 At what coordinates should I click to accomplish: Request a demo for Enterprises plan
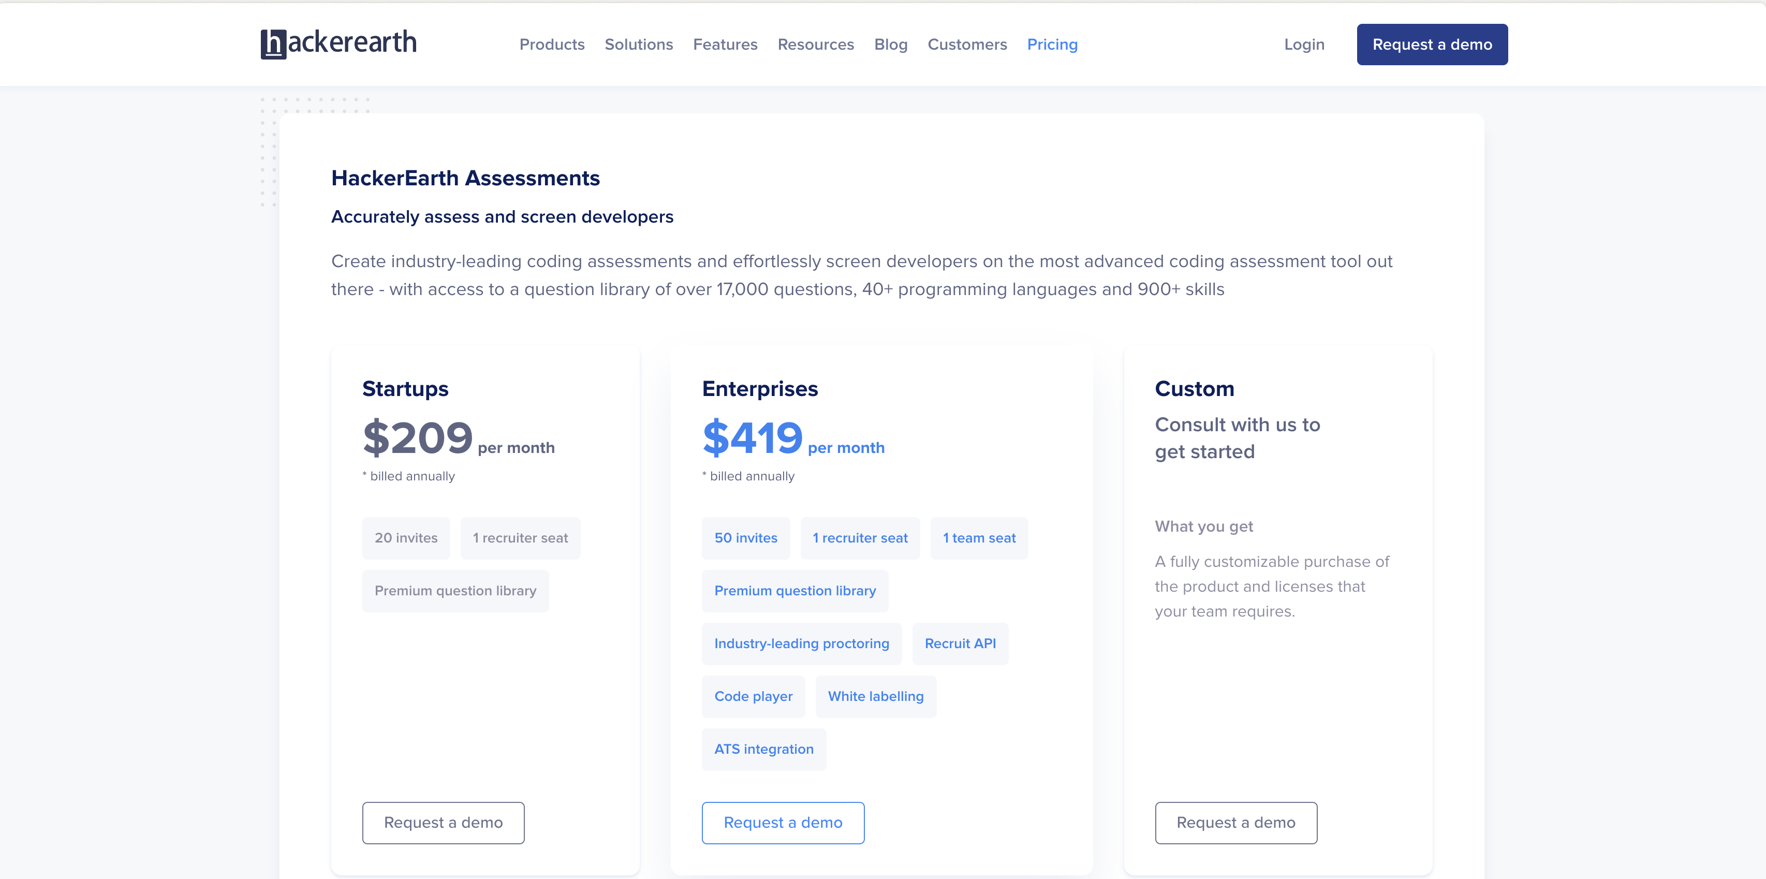coord(782,822)
